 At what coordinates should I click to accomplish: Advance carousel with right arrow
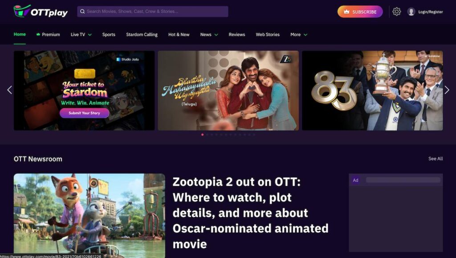447,90
